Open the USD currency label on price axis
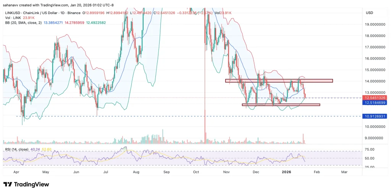 click(369, 13)
